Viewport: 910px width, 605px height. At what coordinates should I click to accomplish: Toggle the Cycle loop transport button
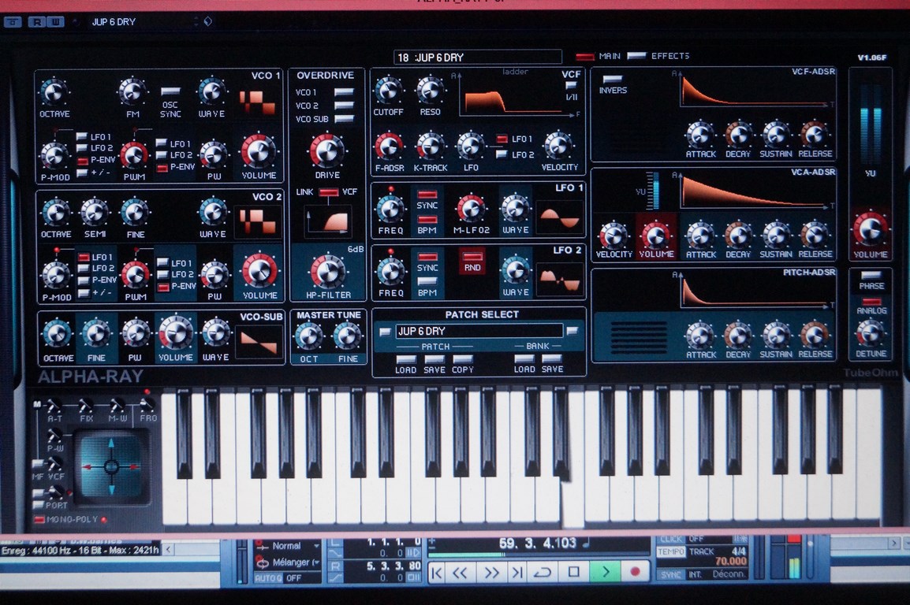(542, 573)
